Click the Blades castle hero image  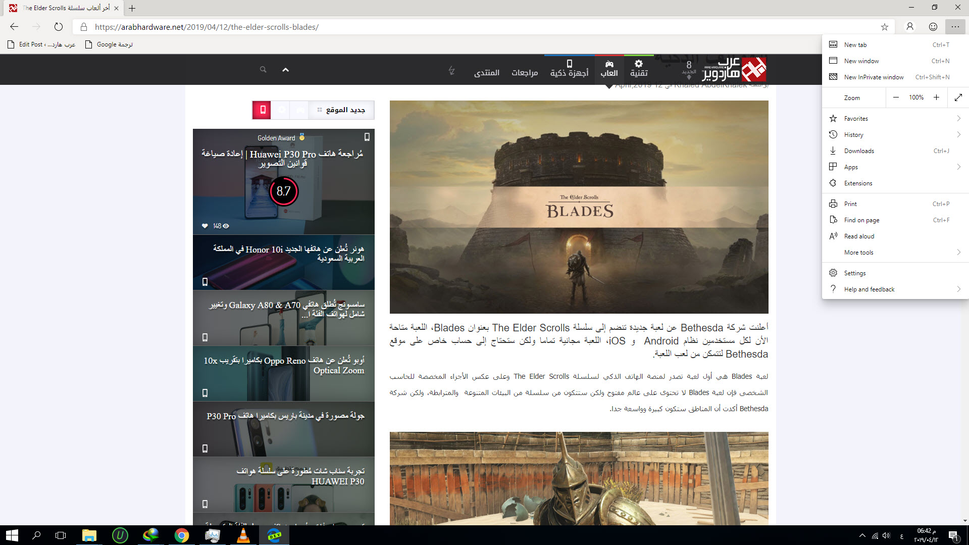[579, 207]
